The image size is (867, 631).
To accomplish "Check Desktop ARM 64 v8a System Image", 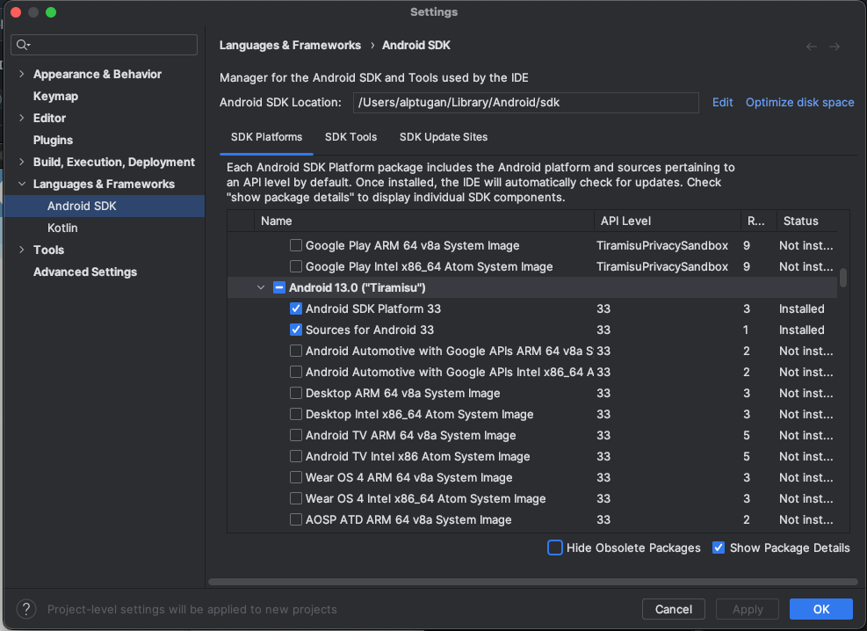I will (x=296, y=393).
